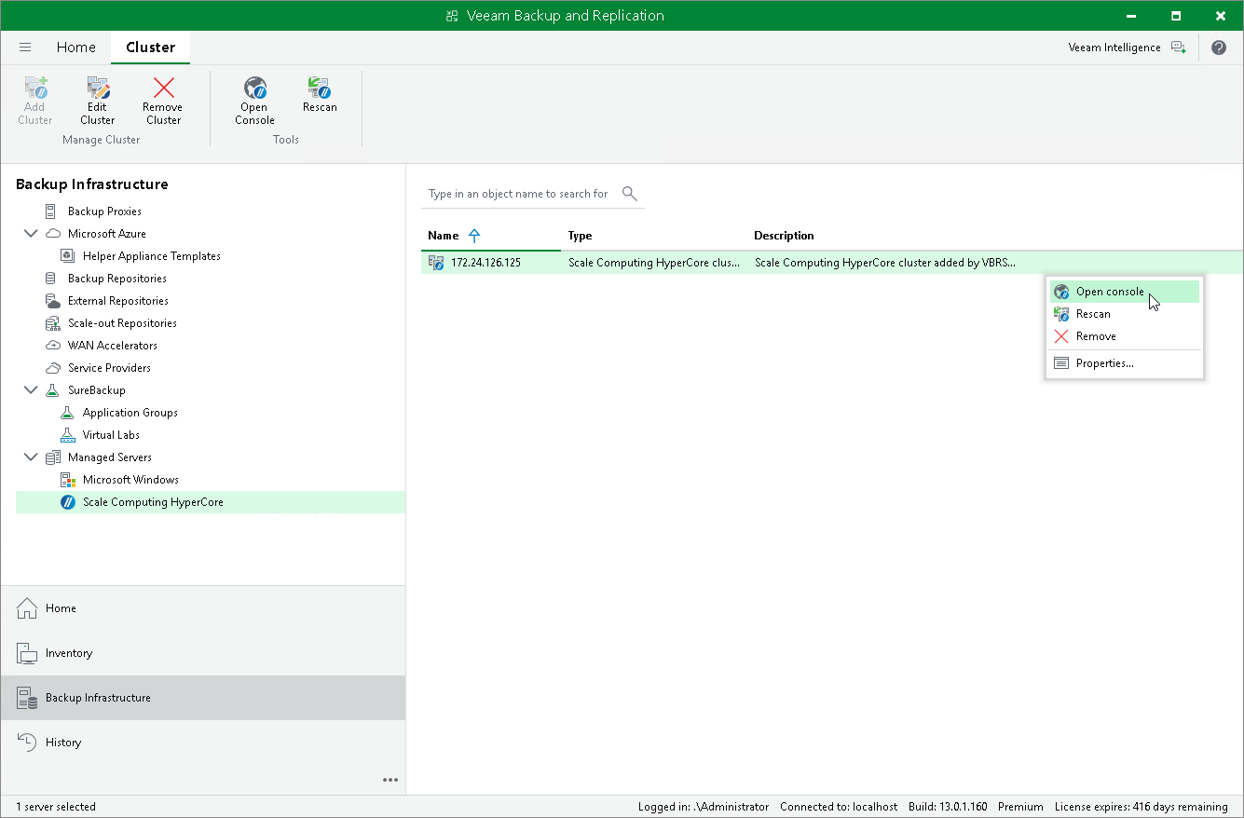
Task: Click the External Repositories icon
Action: [x=52, y=301]
